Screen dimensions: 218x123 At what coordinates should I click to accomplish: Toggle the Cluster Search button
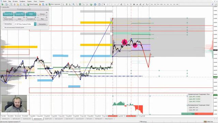(8, 19)
